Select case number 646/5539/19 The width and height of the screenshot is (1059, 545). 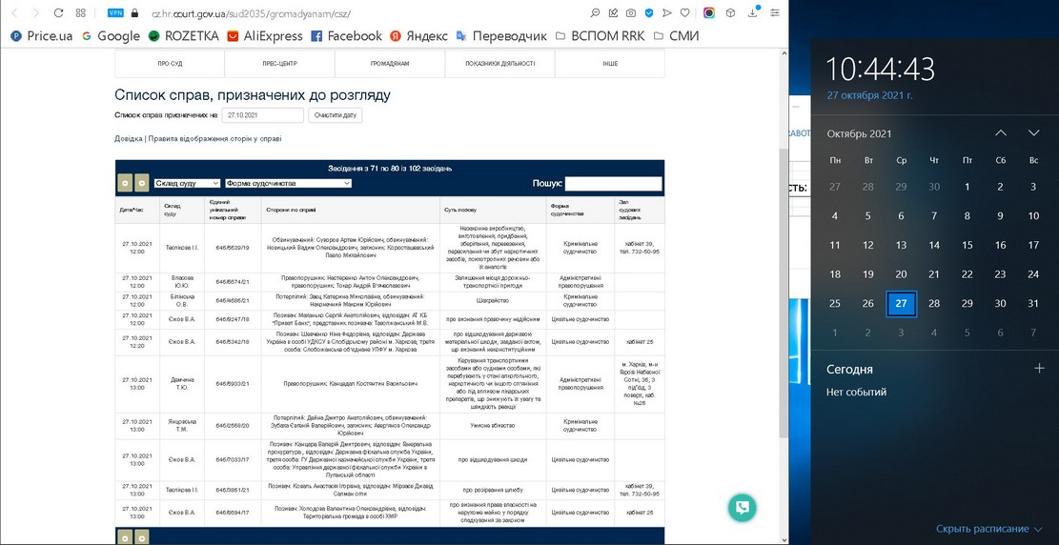233,248
